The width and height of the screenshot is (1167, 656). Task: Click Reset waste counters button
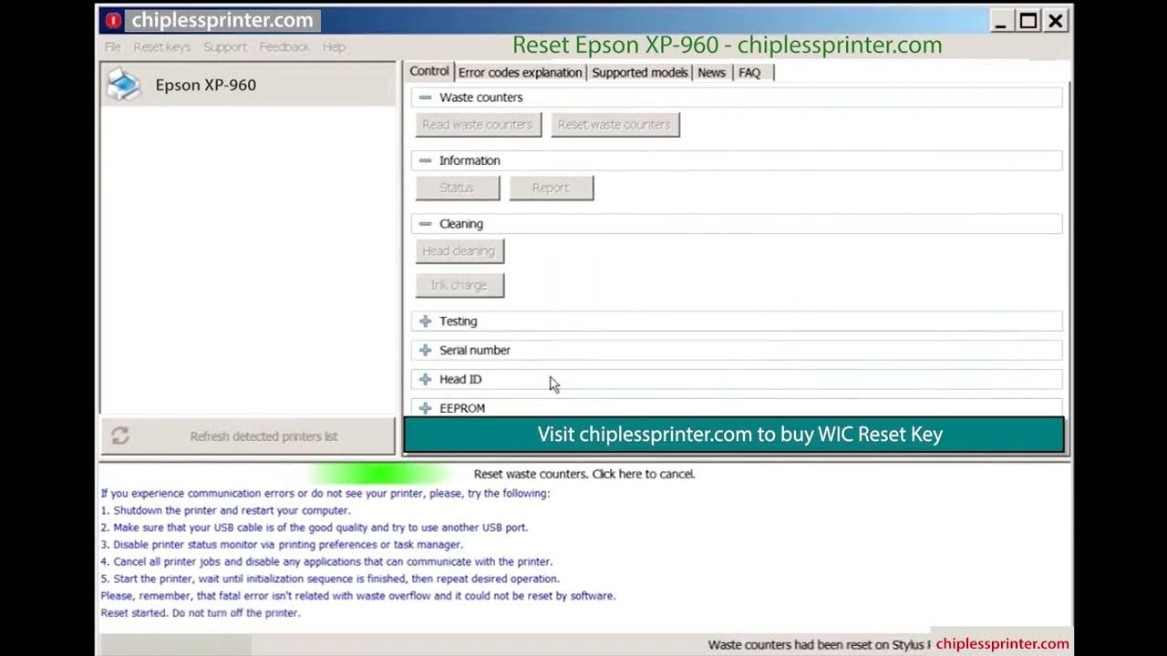click(614, 125)
